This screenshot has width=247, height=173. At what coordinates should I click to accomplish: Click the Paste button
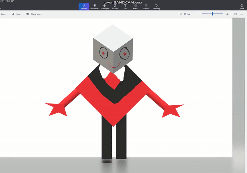[x=242, y=6]
